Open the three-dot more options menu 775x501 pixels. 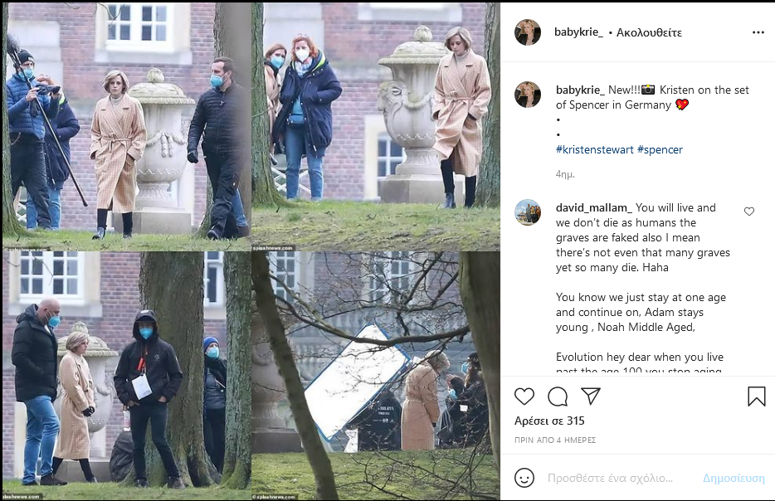point(758,32)
